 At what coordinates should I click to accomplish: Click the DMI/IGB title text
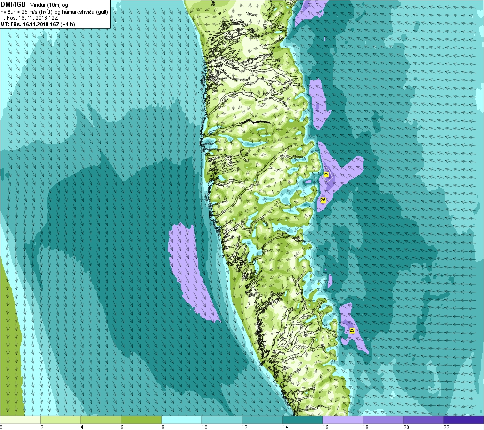click(x=13, y=5)
